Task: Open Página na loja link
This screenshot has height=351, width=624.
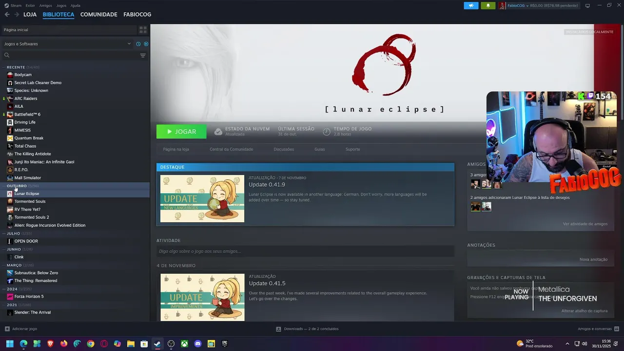Action: click(176, 149)
